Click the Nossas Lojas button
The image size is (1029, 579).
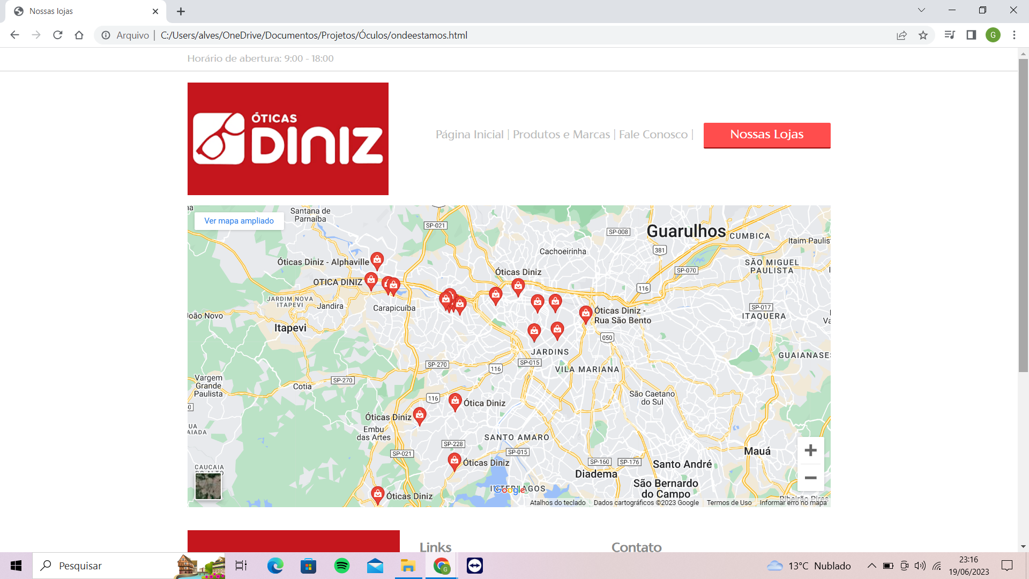(767, 135)
